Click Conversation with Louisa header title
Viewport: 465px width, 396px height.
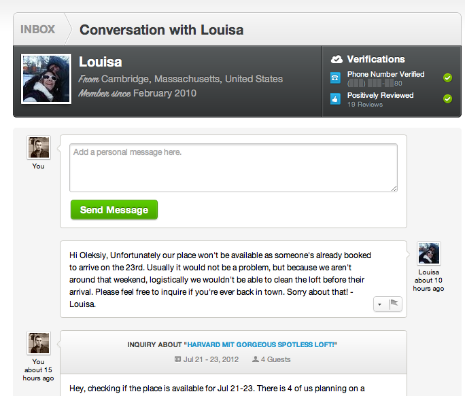coord(161,30)
